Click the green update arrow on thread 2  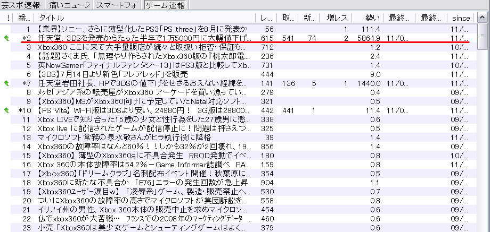coord(6,38)
